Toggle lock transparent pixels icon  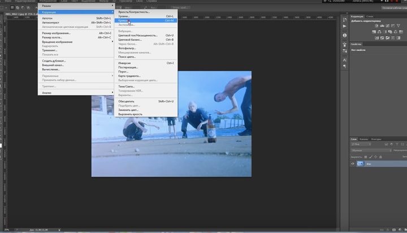[x=366, y=157]
